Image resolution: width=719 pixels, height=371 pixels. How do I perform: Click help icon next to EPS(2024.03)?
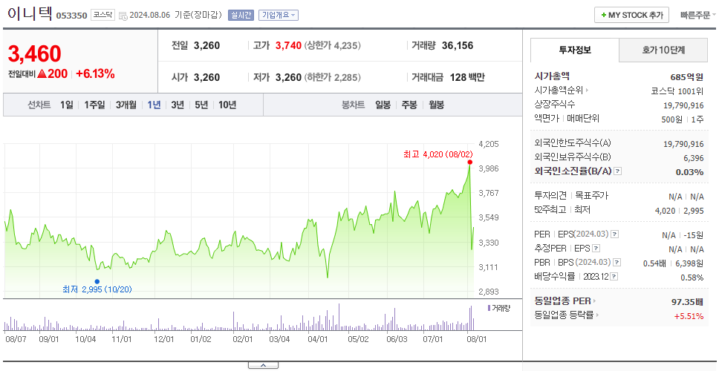tap(615, 234)
